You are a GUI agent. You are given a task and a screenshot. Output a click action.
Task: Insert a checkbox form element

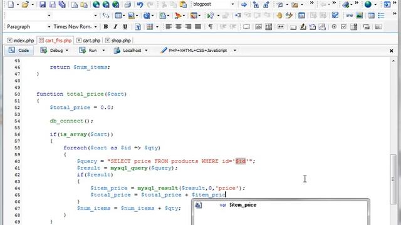coord(344,26)
